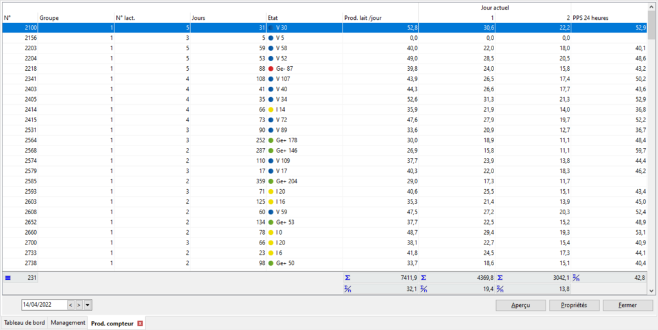
Task: Click sum icon for Prod. lait /jour
Action: pyautogui.click(x=348, y=278)
